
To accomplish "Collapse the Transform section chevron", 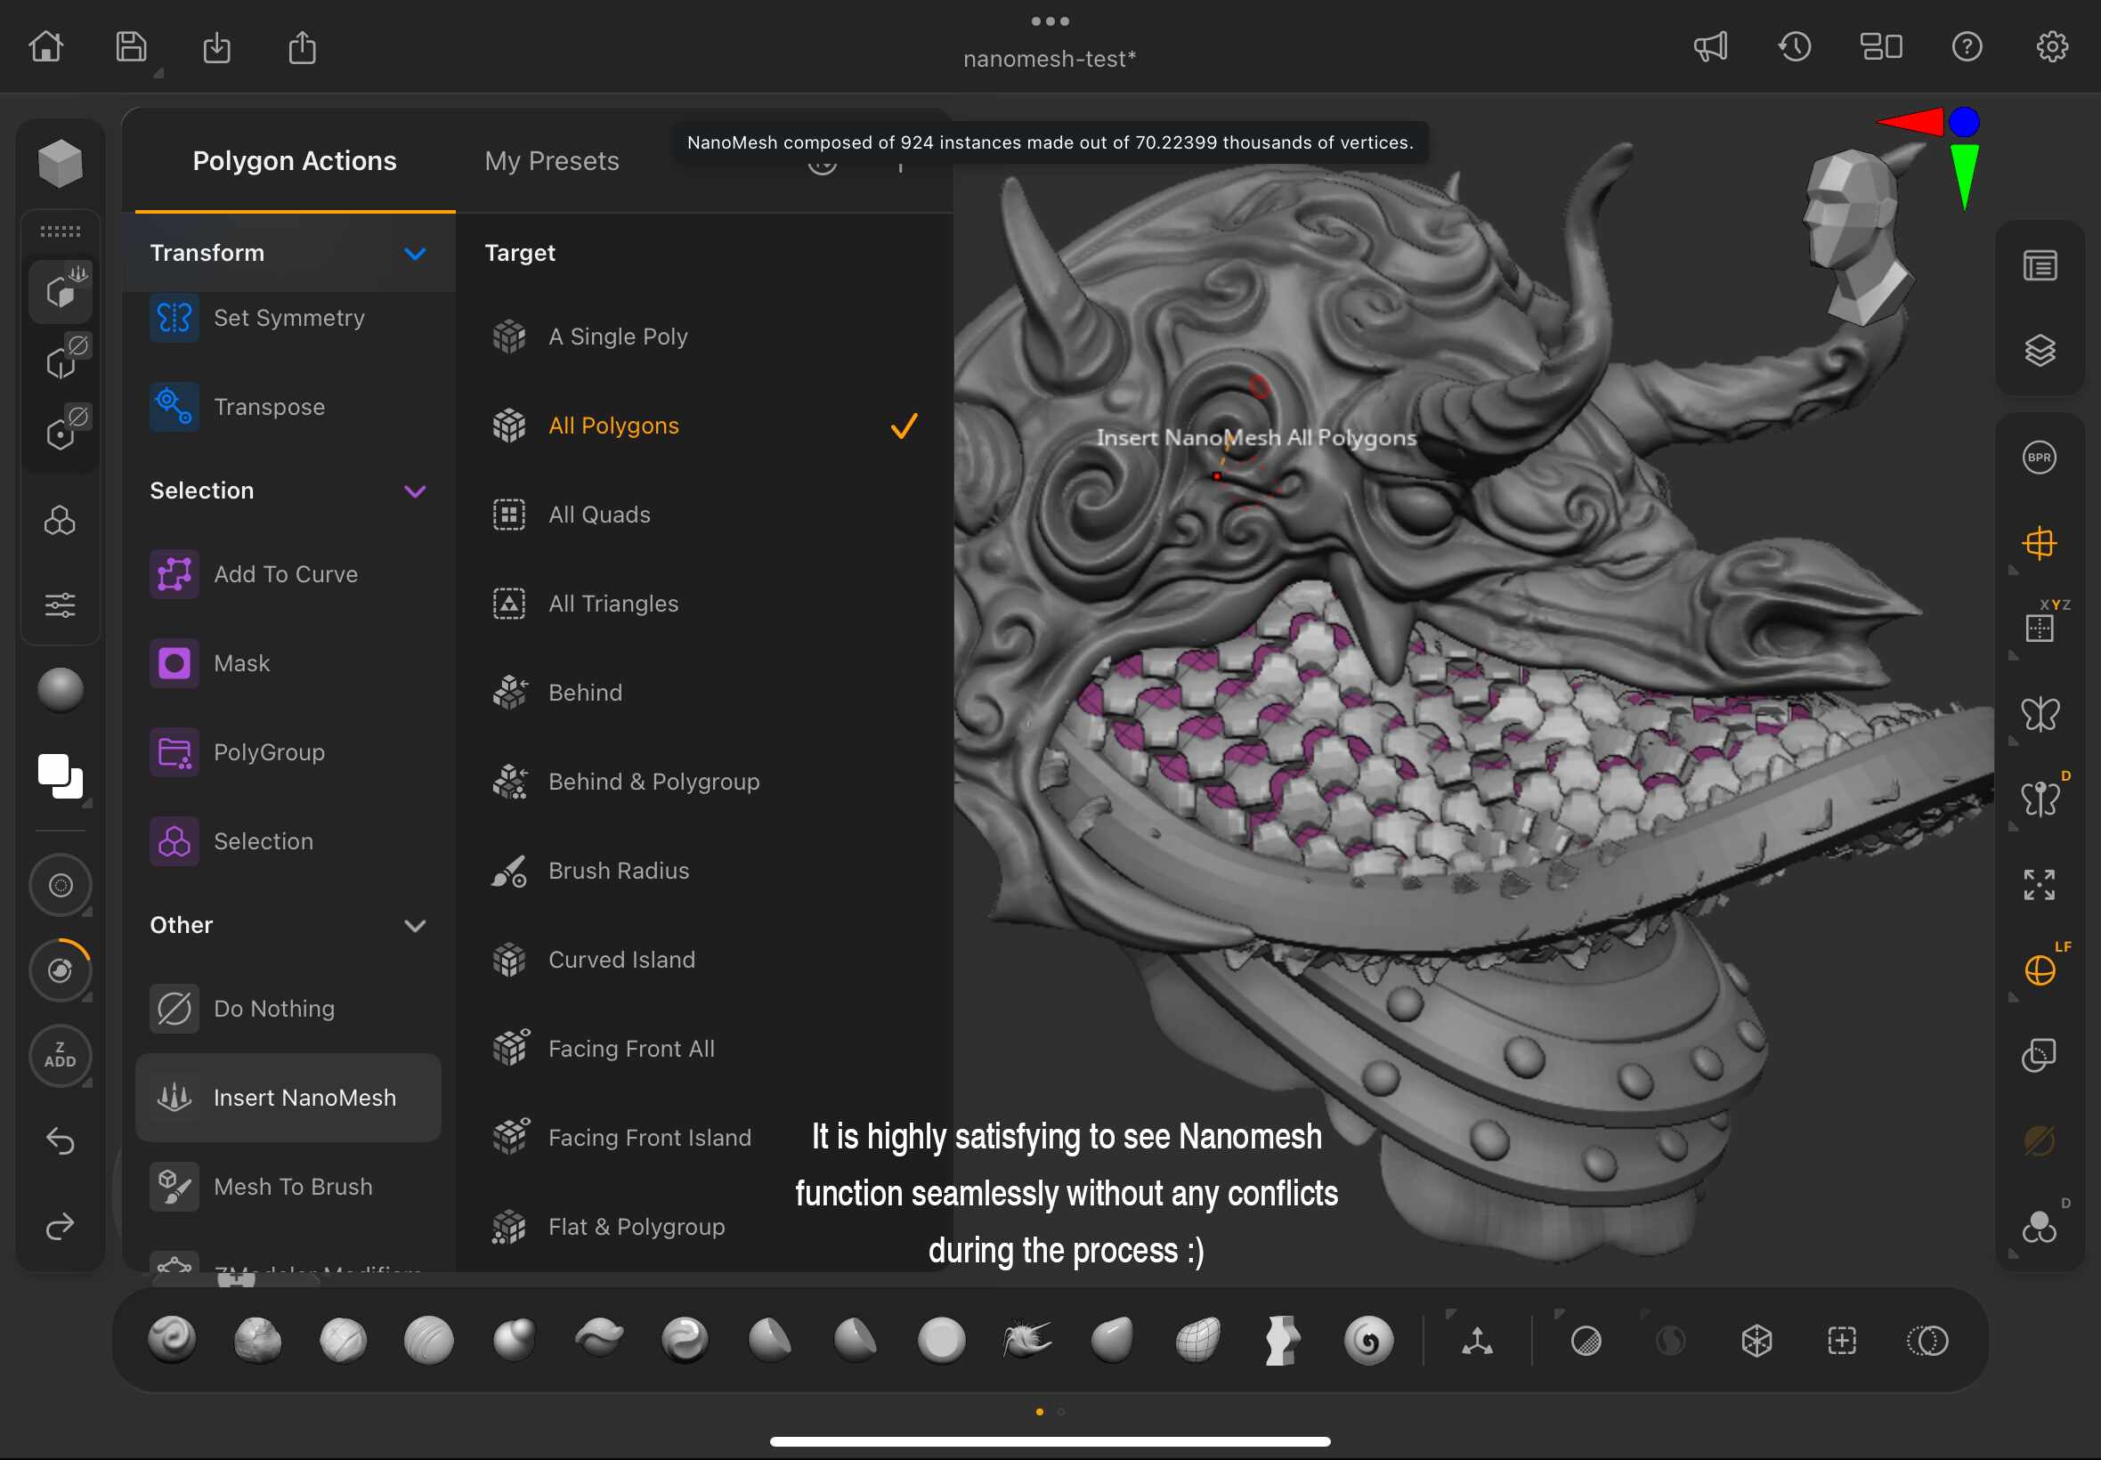I will [x=414, y=254].
